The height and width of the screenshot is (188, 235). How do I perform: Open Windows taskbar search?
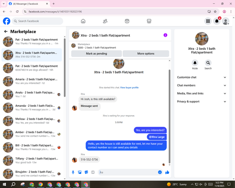[x=13, y=184]
